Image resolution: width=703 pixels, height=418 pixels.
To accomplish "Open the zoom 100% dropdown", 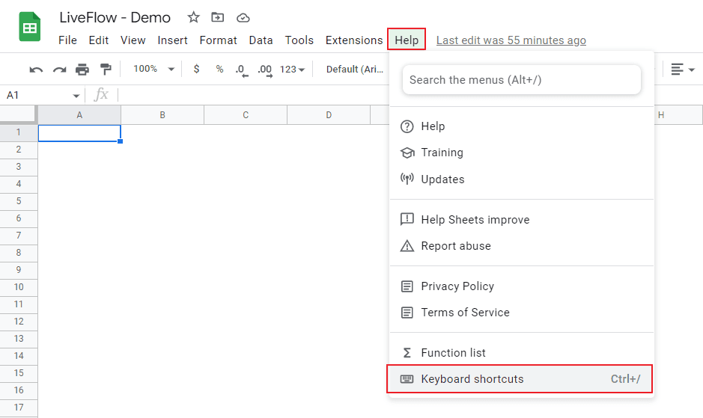I will 153,69.
